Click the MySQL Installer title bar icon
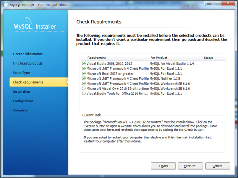Image resolution: width=238 pixels, height=178 pixels. (5, 5)
